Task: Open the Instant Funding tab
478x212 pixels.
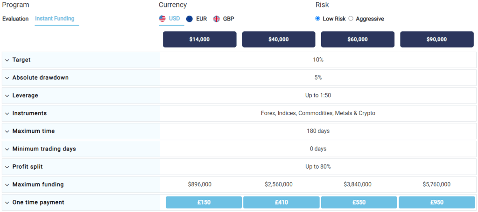Action: (55, 19)
